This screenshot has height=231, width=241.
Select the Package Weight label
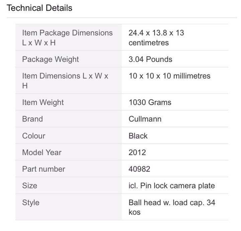(x=51, y=59)
